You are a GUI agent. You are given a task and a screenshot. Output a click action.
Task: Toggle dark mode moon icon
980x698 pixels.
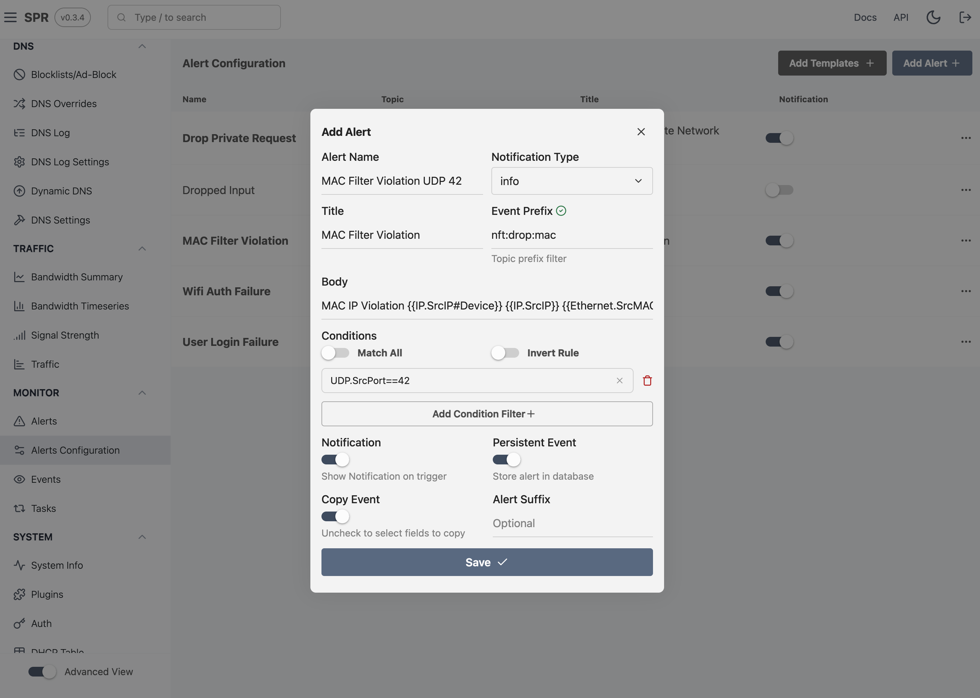tap(933, 17)
